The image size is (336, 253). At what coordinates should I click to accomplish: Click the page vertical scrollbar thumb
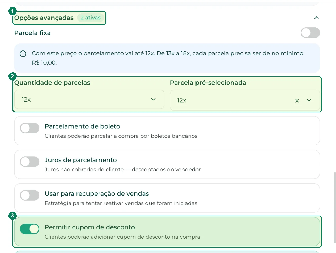point(335,208)
